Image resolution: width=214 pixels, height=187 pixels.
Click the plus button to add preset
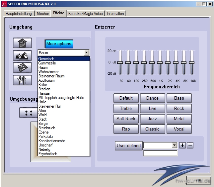[182, 145]
